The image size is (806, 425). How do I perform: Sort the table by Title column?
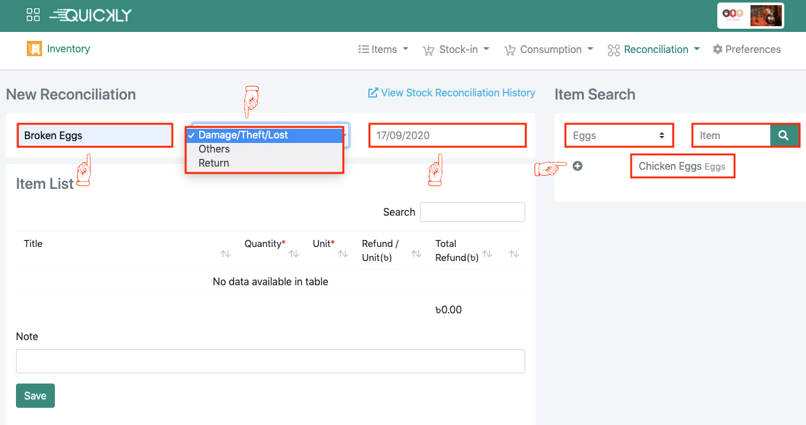[x=225, y=253]
